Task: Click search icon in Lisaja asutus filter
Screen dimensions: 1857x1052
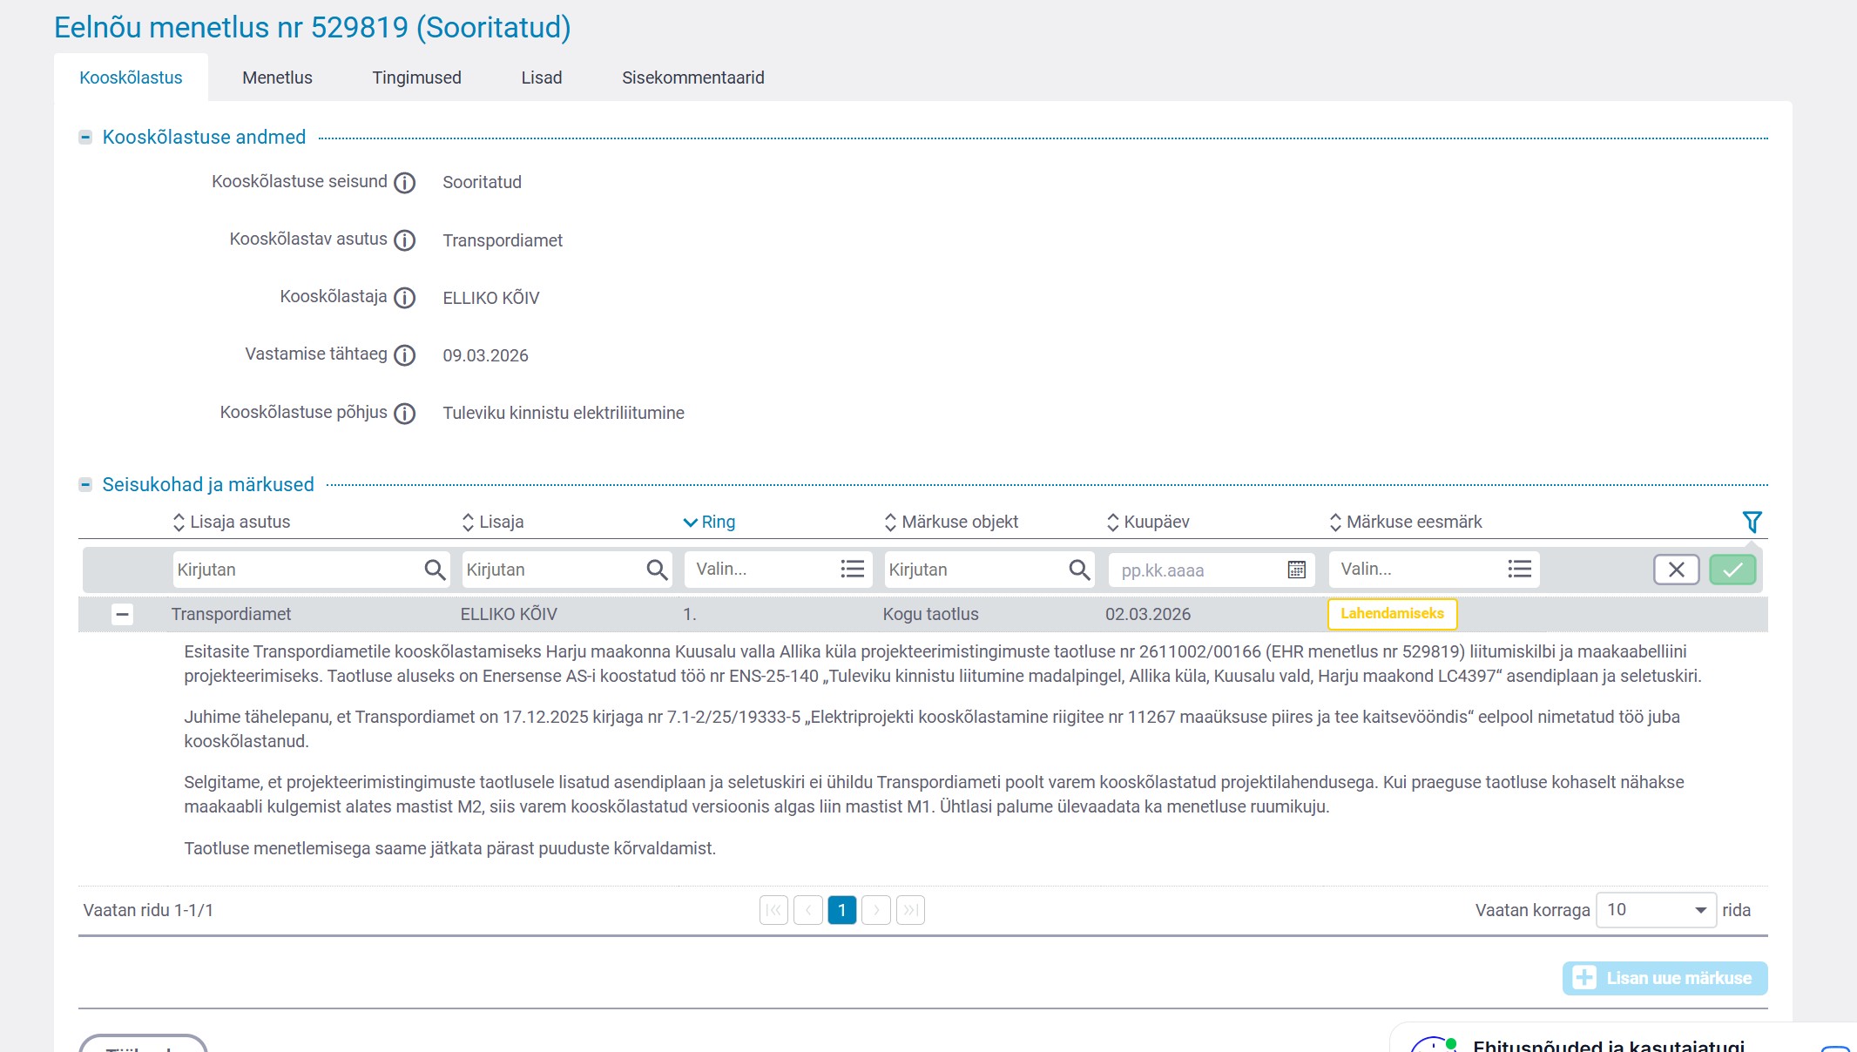Action: click(x=435, y=570)
